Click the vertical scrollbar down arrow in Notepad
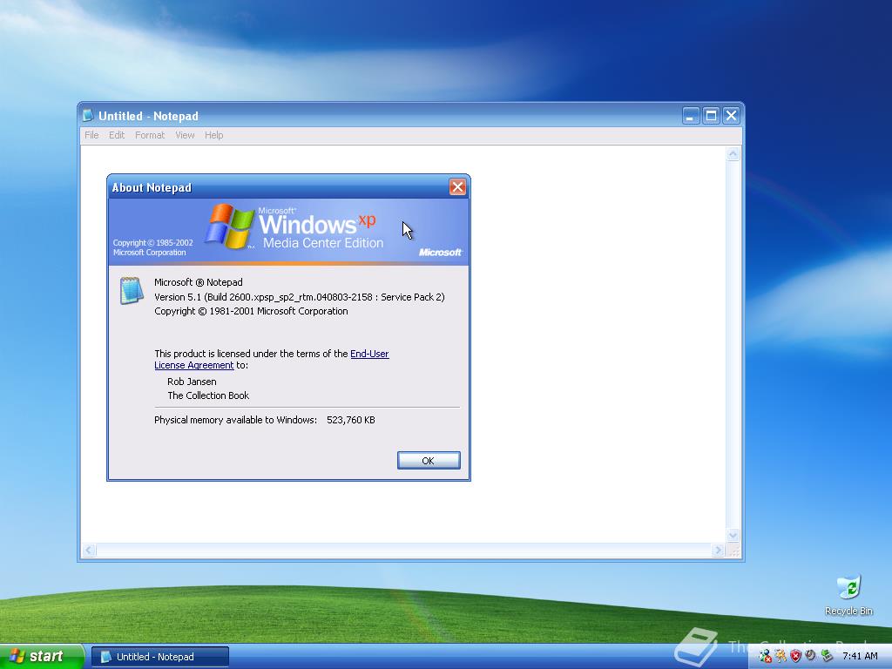This screenshot has width=892, height=669. click(x=733, y=535)
